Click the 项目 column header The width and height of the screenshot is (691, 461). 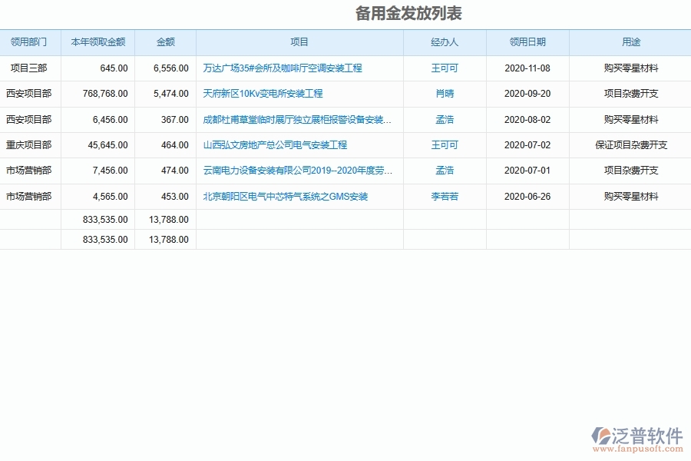pyautogui.click(x=300, y=42)
